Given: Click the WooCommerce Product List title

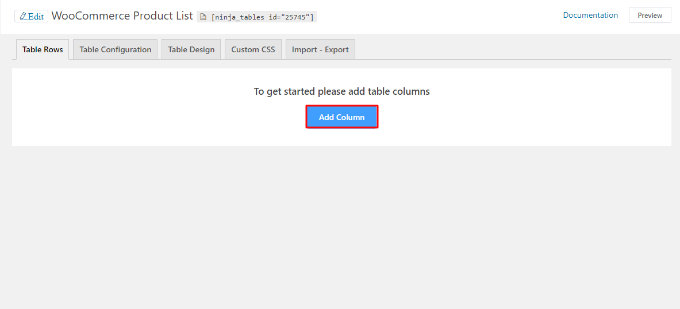Looking at the screenshot, I should 122,16.
